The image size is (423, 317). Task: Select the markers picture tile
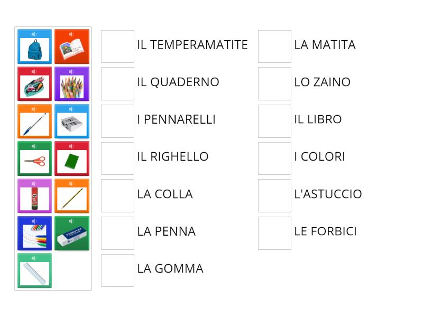(34, 235)
